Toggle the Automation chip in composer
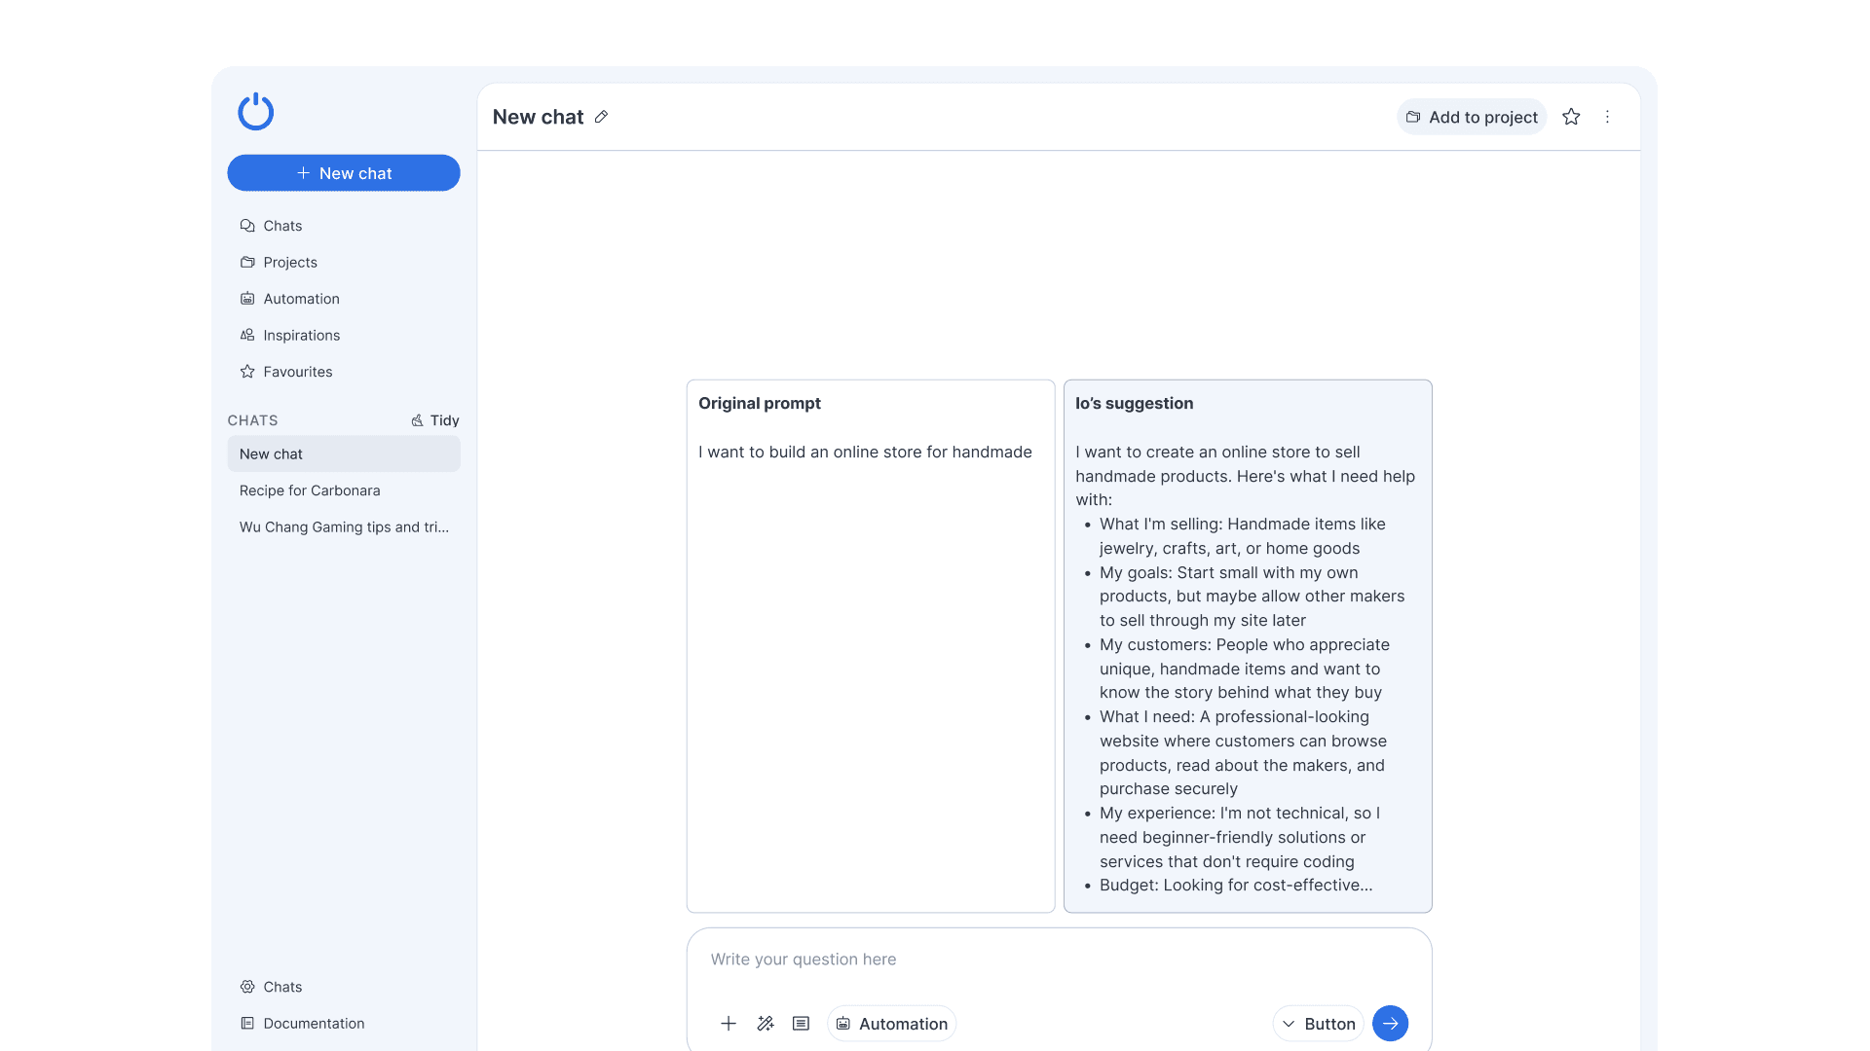Screen dimensions: 1870x1051 [891, 1023]
